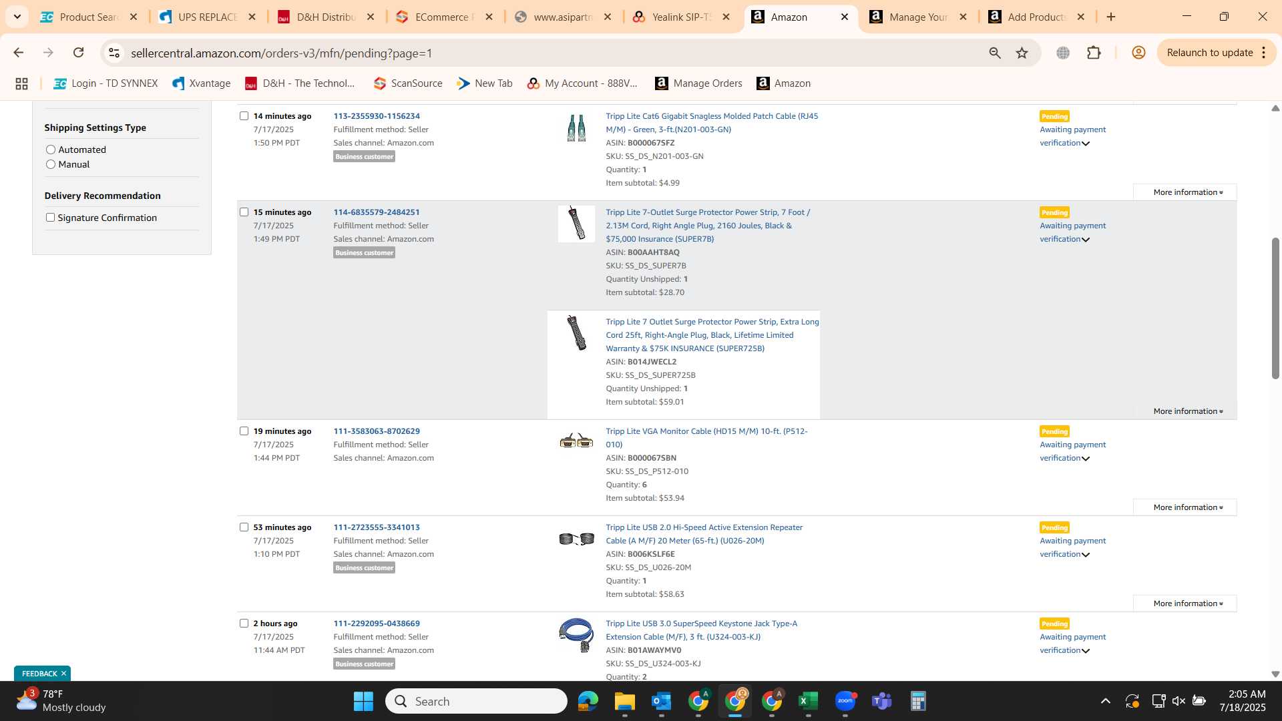Screen dimensions: 1282x721
Task: Enable the Signature Confirmation checkbox
Action: coord(50,218)
